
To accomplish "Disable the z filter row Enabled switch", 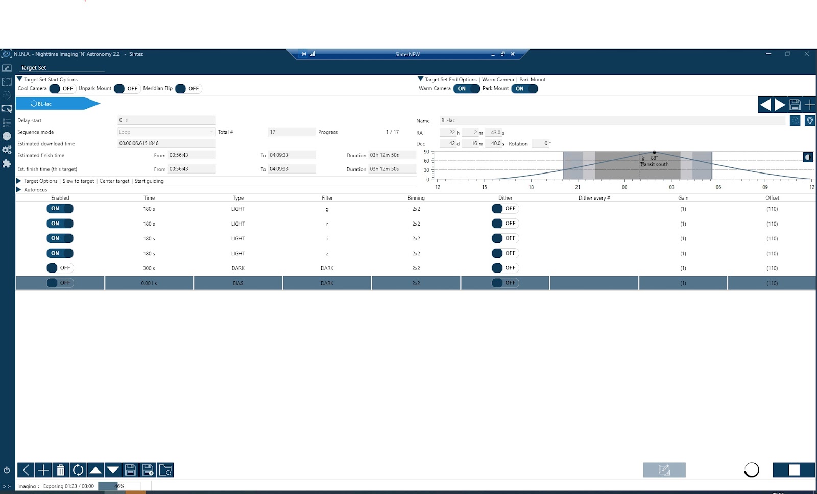I will click(60, 253).
